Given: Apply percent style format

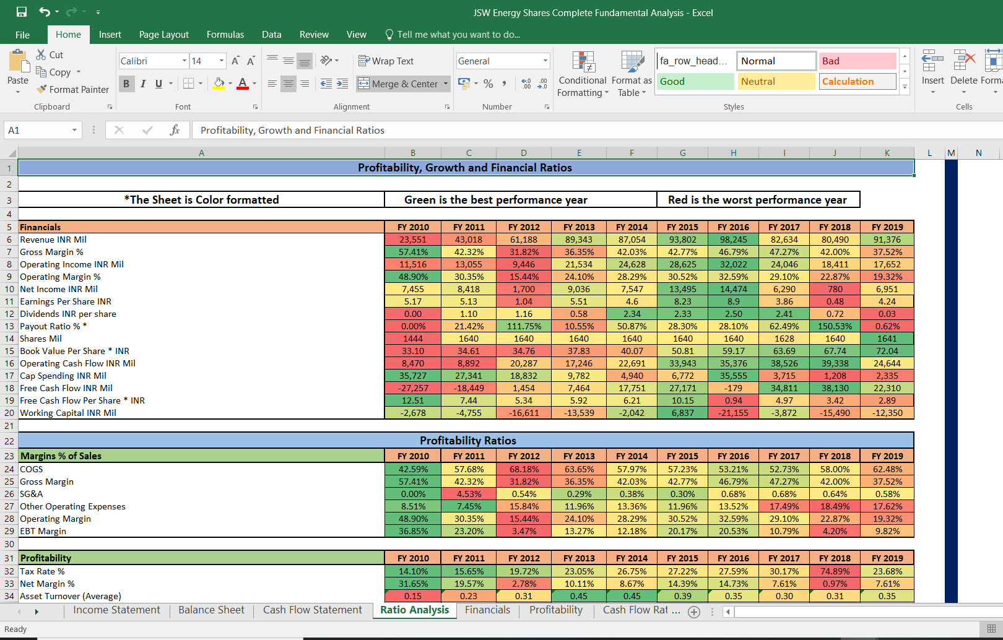Looking at the screenshot, I should [x=488, y=84].
